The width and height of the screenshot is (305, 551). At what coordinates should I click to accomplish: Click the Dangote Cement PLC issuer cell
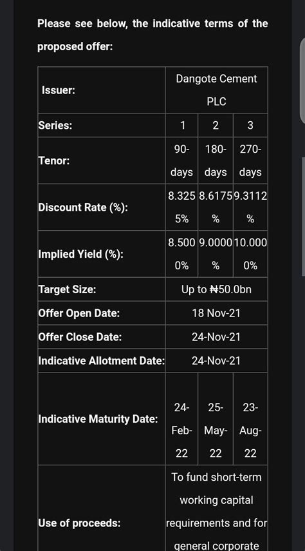click(x=216, y=90)
